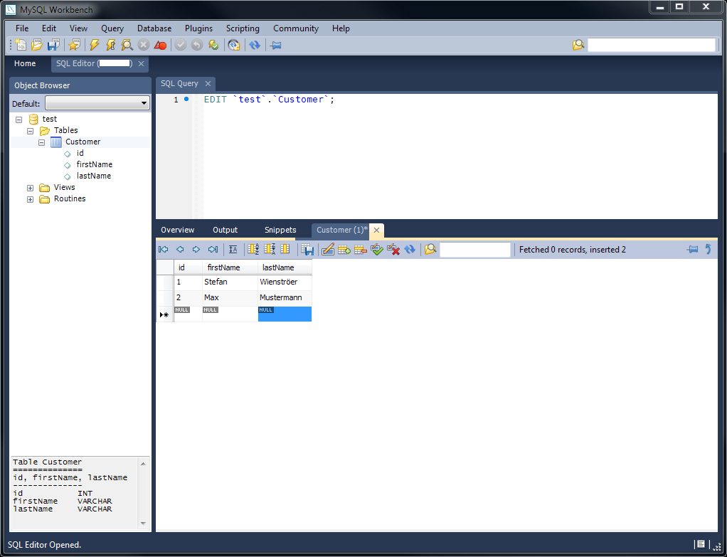
Task: Open an SQL script file from disk
Action: pos(37,45)
